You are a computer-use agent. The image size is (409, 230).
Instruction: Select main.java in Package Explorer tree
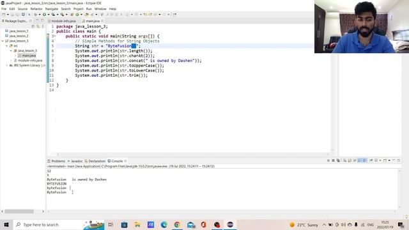(x=27, y=56)
